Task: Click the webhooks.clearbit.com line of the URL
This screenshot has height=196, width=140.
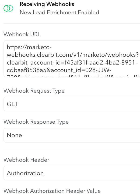Action: (x=73, y=55)
